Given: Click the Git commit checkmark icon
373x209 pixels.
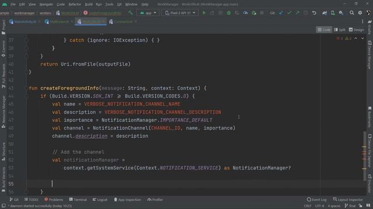Looking at the screenshot, I should point(289,13).
